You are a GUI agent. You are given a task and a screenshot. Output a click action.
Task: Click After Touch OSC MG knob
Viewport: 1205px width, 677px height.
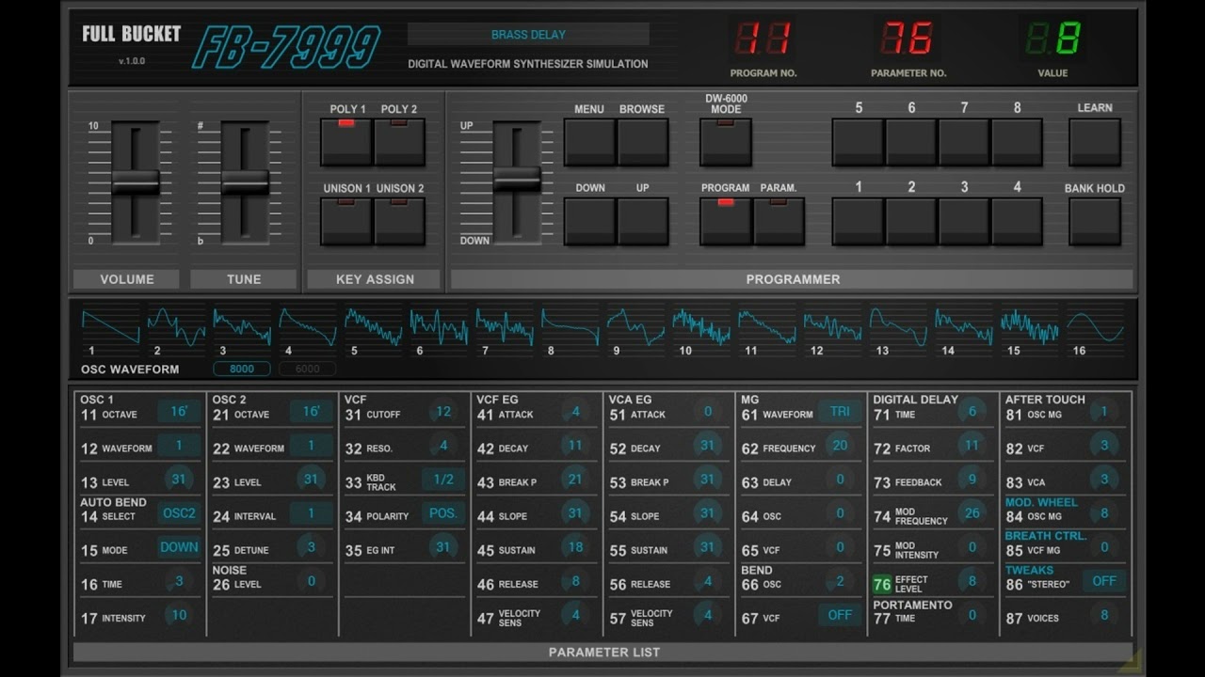click(1104, 412)
